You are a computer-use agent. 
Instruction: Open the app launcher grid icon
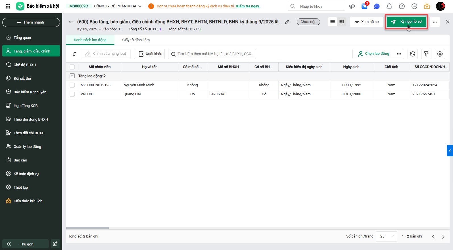pyautogui.click(x=8, y=6)
